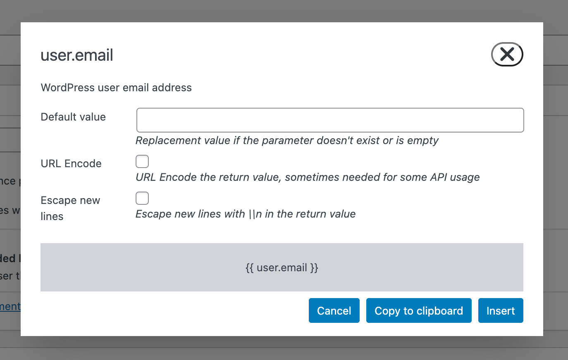
Task: Select the {{ user.email }} template preview text
Action: (x=282, y=267)
